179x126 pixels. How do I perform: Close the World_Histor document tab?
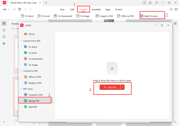(40, 3)
